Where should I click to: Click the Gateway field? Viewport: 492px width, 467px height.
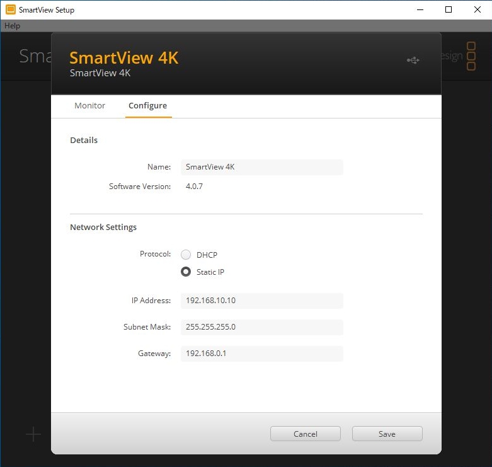(x=262, y=354)
